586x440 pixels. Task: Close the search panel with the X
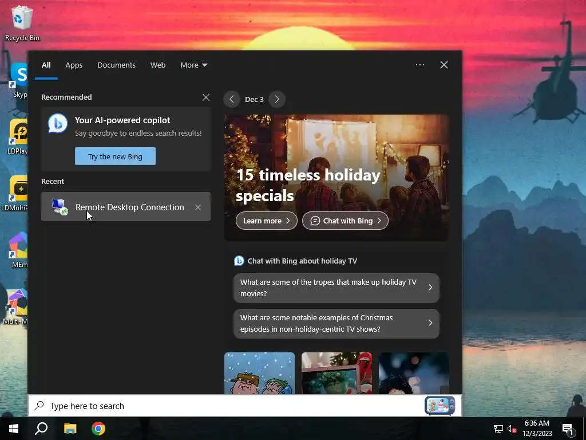tap(444, 65)
